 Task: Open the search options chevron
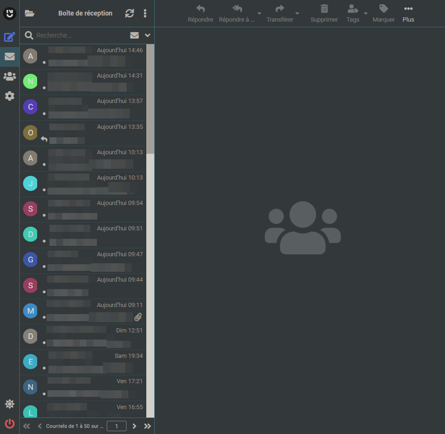[146, 35]
